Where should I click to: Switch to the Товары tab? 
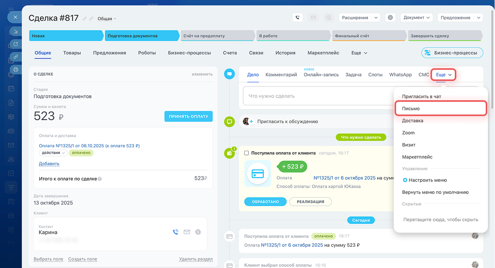[x=72, y=53]
